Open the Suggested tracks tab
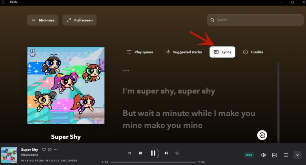This screenshot has height=165, width=306. point(184,52)
